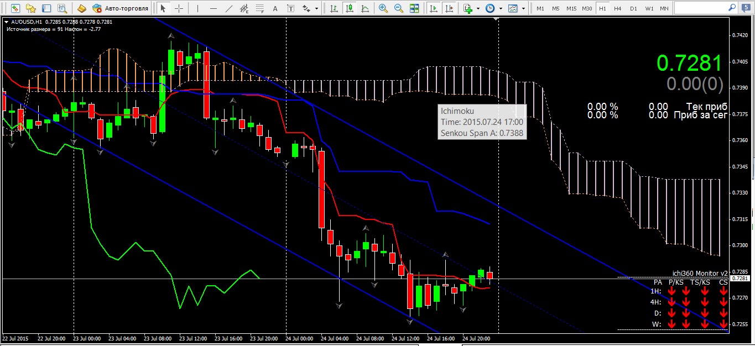Open the notifications chat bubble icon
Image resolution: width=755 pixels, height=346 pixels.
click(x=747, y=8)
